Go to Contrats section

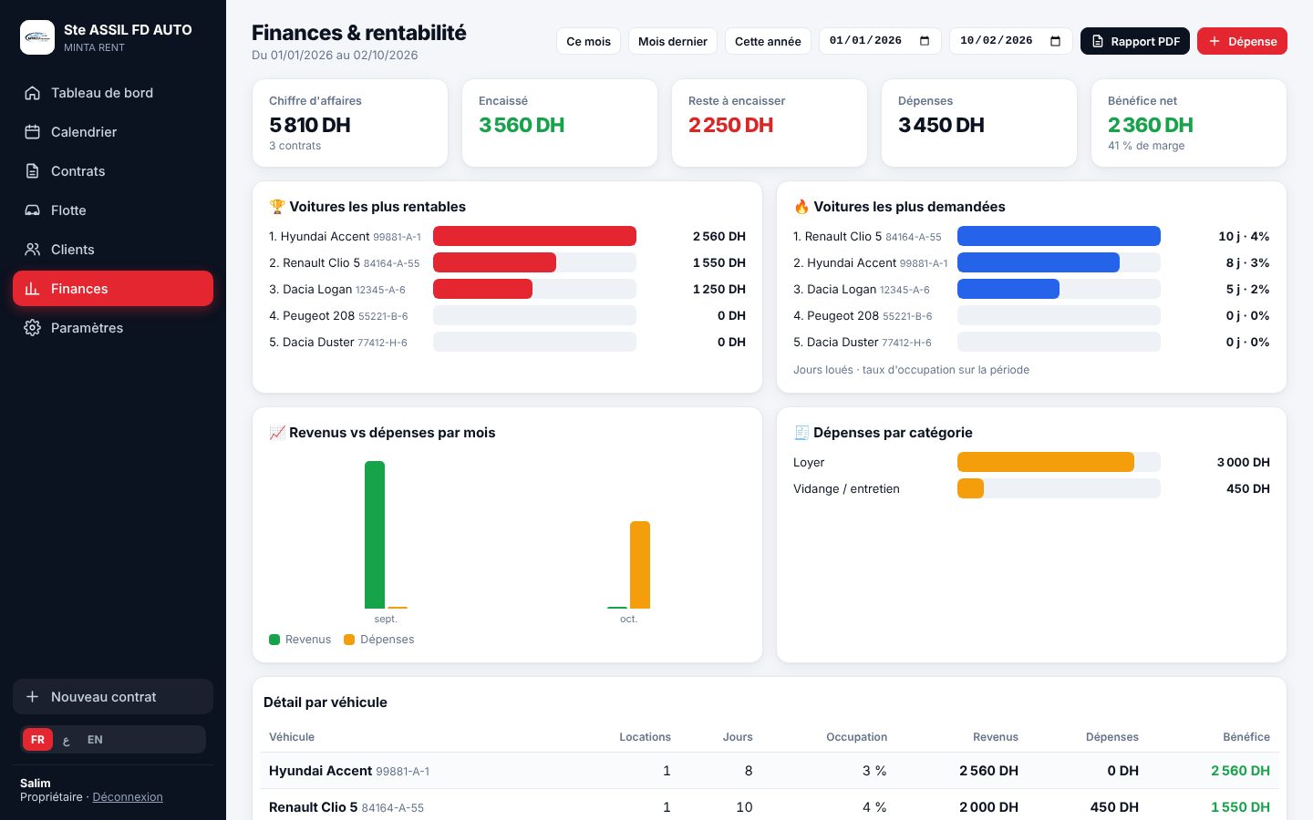pyautogui.click(x=113, y=171)
